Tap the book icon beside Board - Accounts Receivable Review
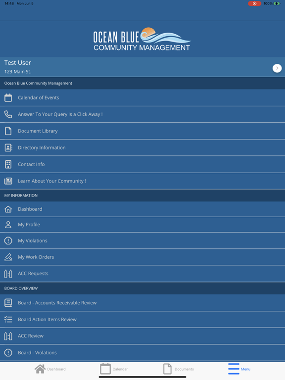Image resolution: width=285 pixels, height=380 pixels. (x=8, y=303)
